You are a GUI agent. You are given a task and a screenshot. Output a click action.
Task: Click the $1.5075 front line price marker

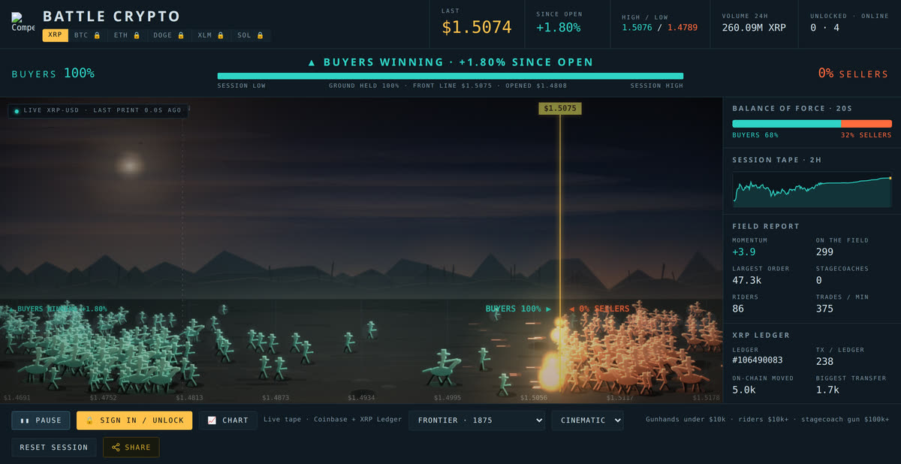click(560, 108)
